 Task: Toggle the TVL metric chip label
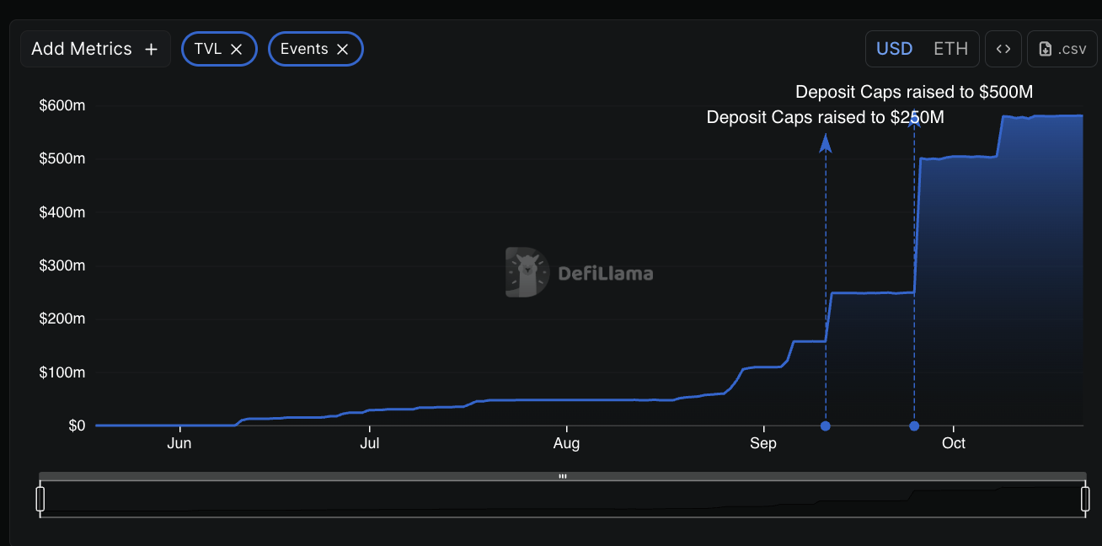pos(207,49)
